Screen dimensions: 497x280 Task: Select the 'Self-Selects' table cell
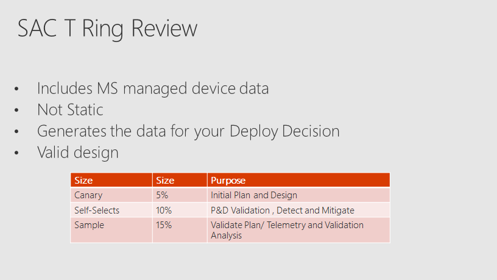111,210
